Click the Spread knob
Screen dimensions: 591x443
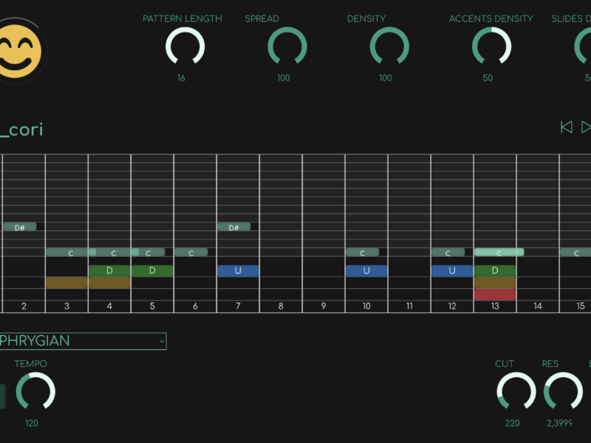tap(287, 46)
